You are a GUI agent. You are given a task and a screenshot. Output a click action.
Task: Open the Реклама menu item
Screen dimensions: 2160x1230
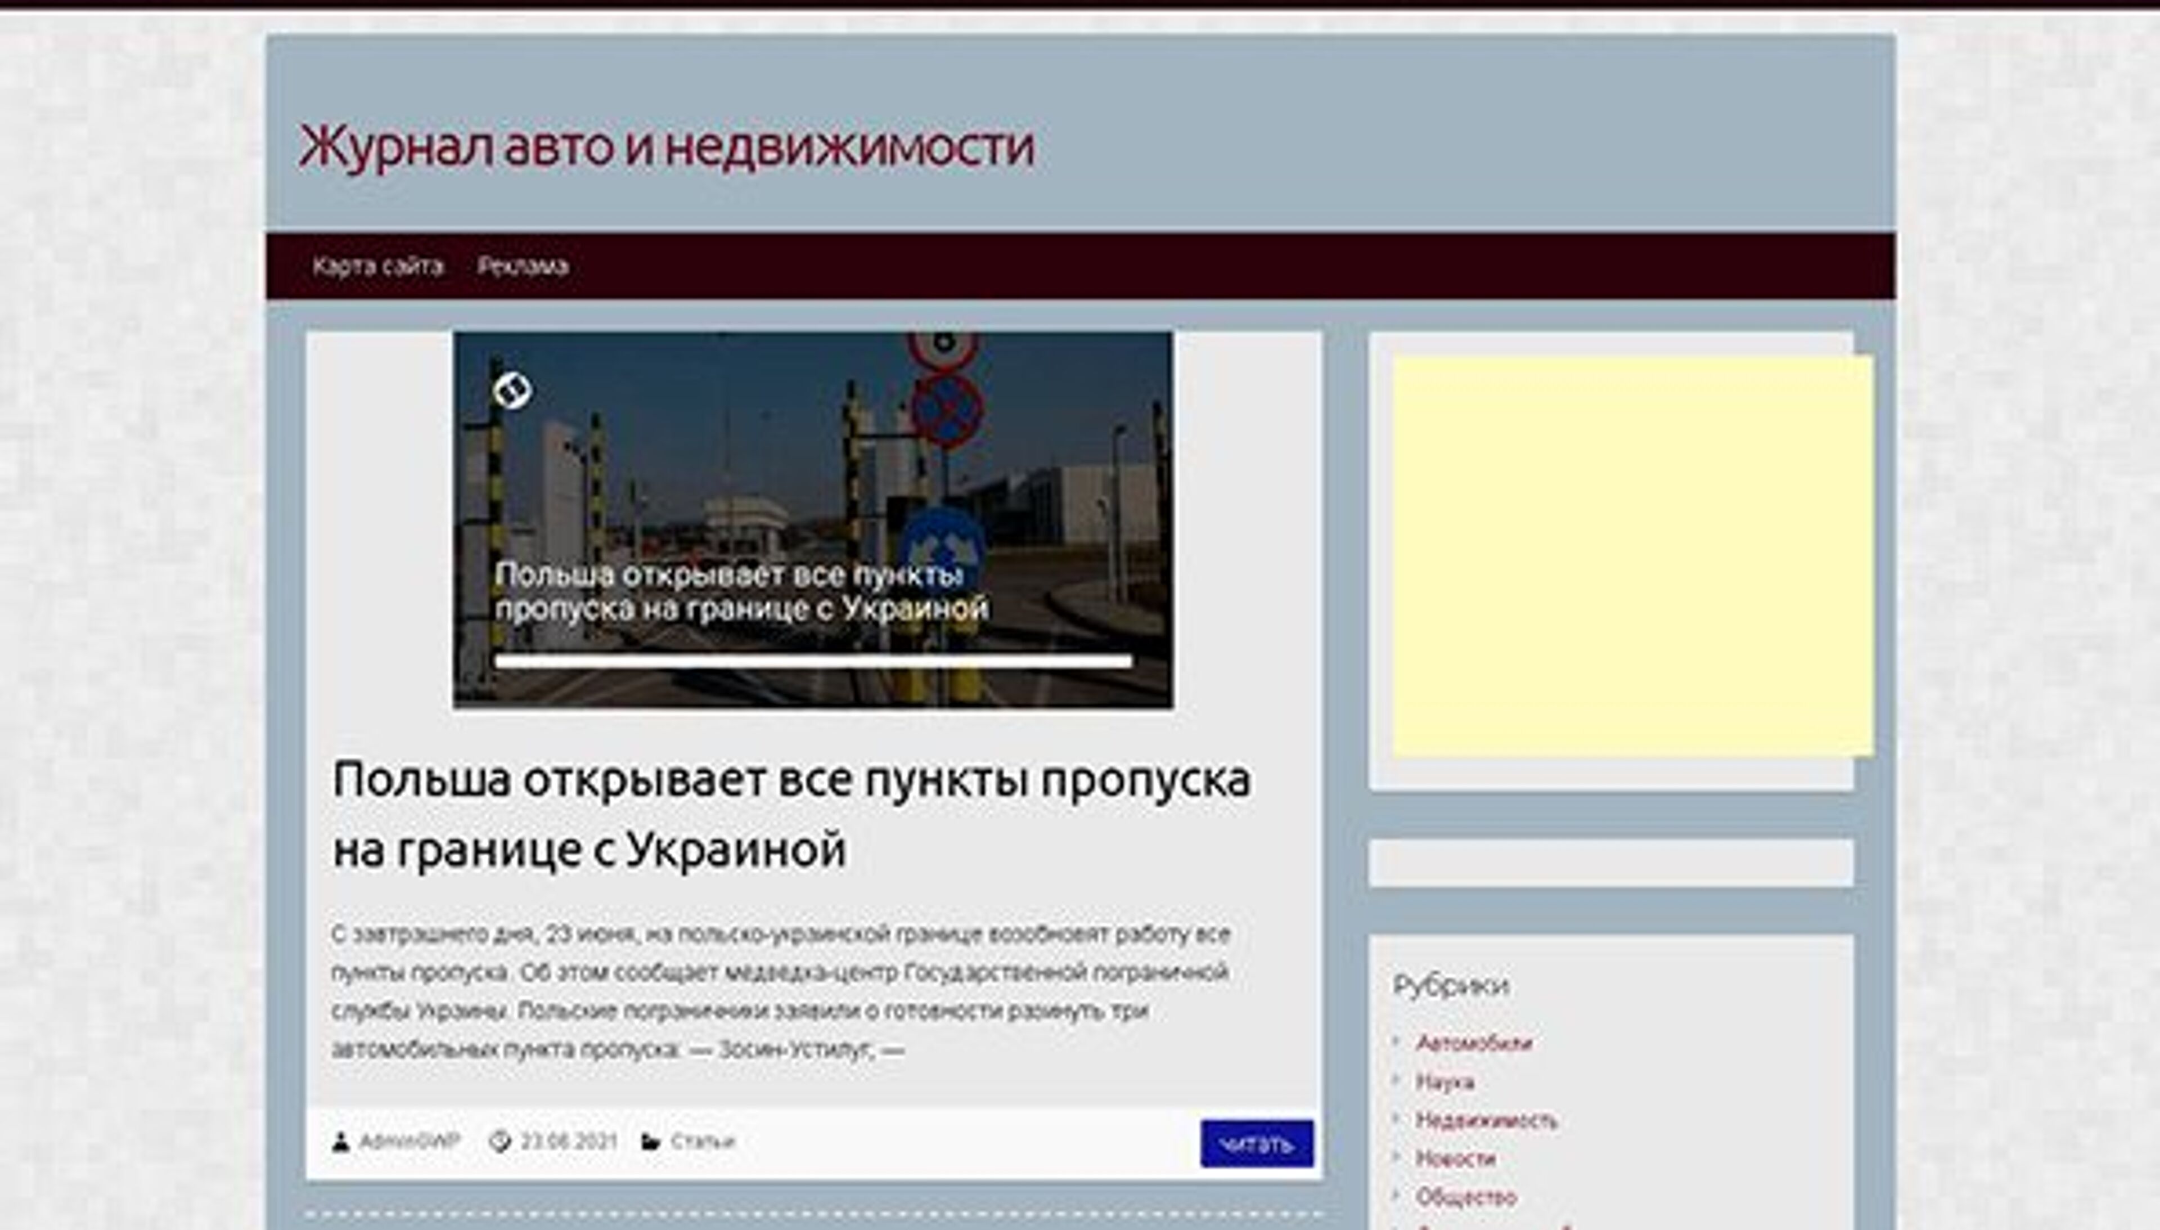(524, 265)
